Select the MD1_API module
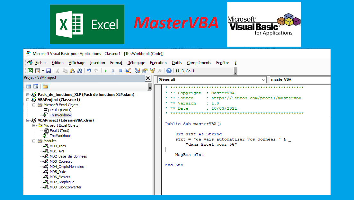 [57, 151]
